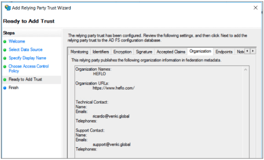Screen dimensions: 264x160
Task: Select the Finish step in the list
Action: click(x=14, y=87)
